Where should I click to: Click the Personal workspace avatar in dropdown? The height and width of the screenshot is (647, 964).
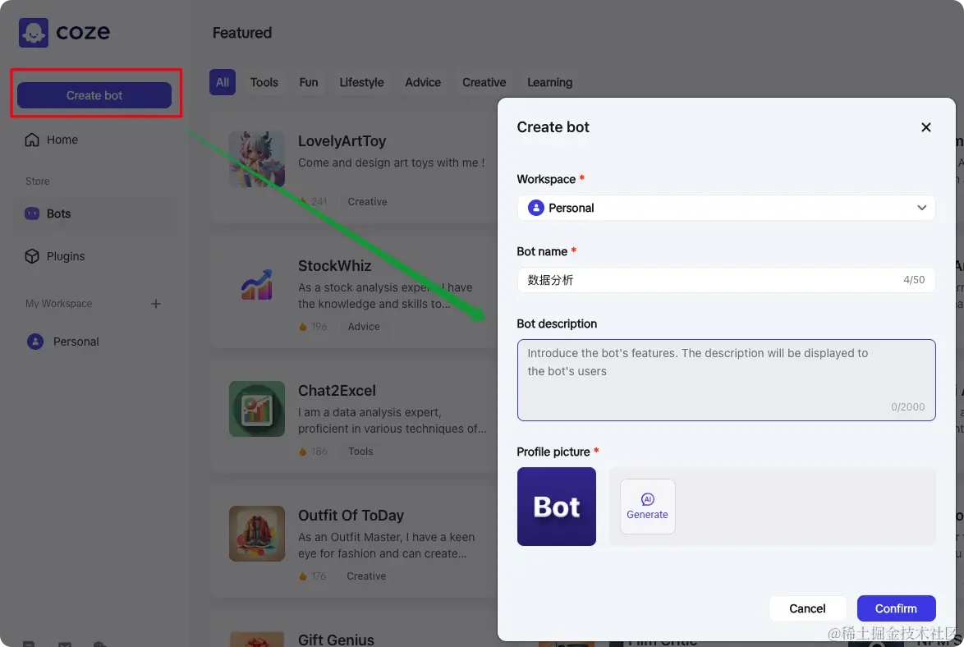[536, 208]
